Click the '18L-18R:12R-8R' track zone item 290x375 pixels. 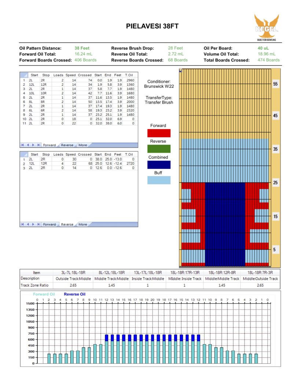[222, 272]
